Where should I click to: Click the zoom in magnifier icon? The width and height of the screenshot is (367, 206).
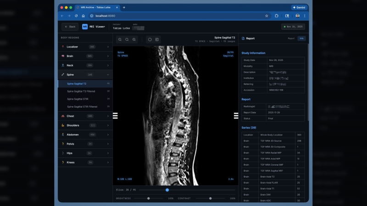(134, 39)
